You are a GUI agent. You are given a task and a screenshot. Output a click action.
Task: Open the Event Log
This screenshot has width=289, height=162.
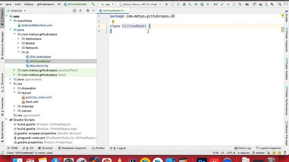242,148
